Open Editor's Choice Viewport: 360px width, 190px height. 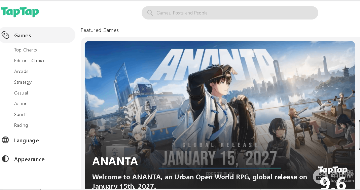pyautogui.click(x=30, y=61)
